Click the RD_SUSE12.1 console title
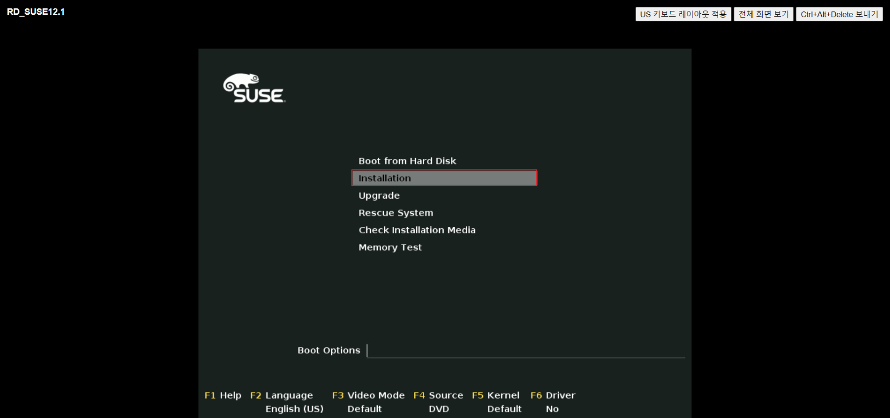890x418 pixels. [x=36, y=12]
